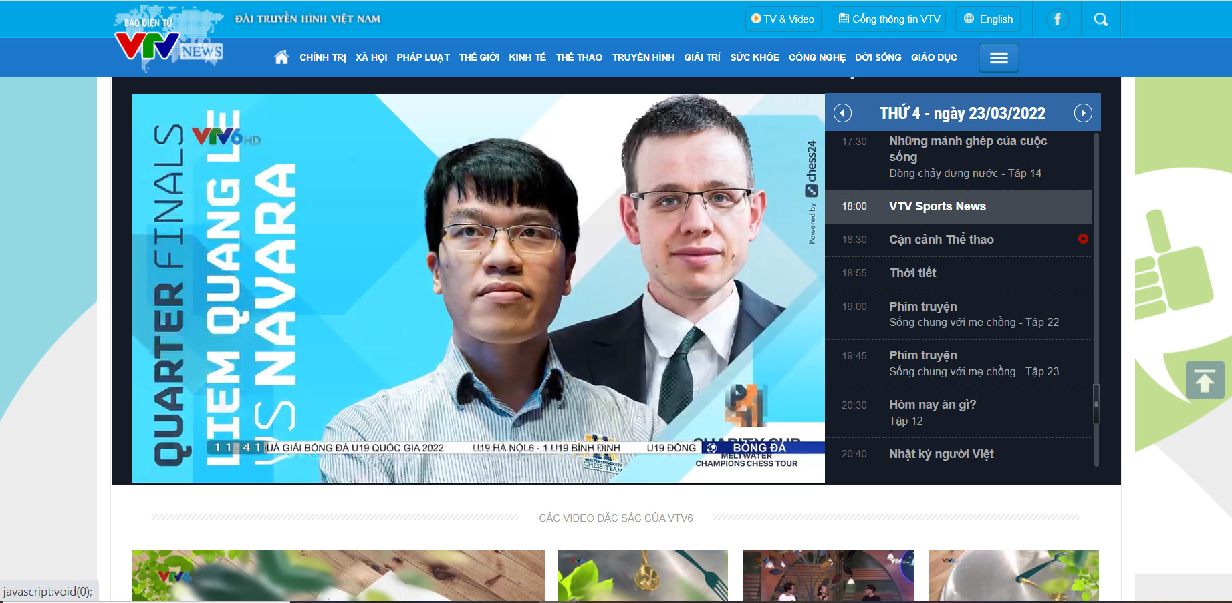Click the VTV6 live video player

pos(478,288)
